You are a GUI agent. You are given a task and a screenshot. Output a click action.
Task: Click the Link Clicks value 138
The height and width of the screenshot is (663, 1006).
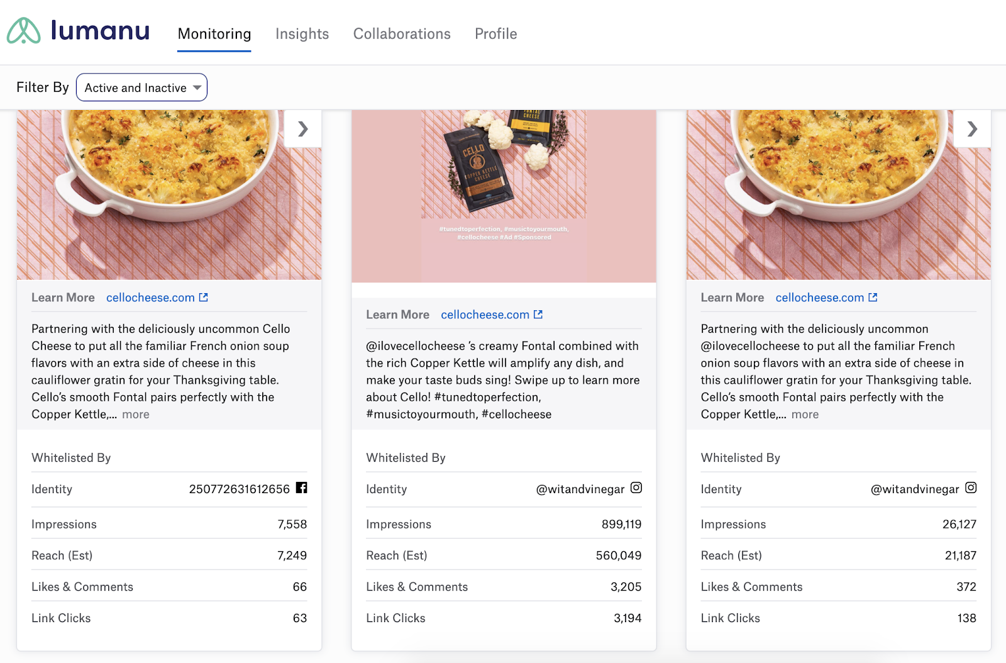click(967, 618)
